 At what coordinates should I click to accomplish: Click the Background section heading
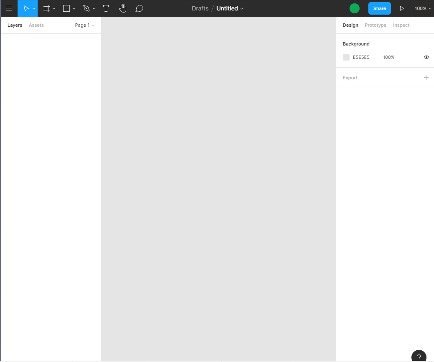356,44
